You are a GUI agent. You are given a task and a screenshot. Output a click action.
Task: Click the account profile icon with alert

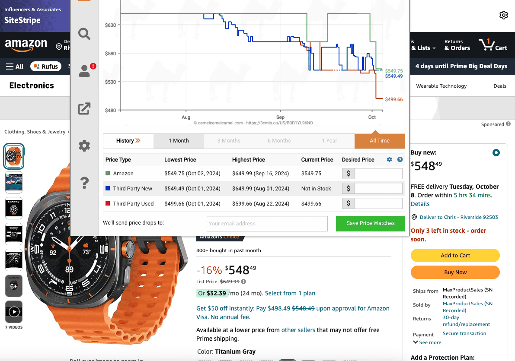[x=85, y=71]
